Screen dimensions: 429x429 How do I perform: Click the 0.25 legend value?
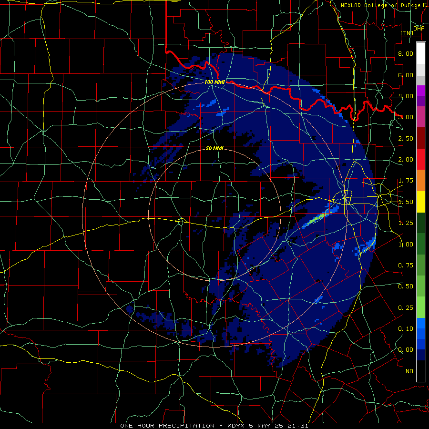pos(406,308)
